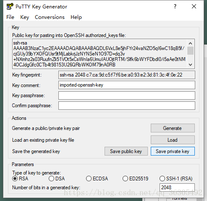The width and height of the screenshot is (207, 201).
Task: Click the public key scroll down arrow
Action: point(190,65)
